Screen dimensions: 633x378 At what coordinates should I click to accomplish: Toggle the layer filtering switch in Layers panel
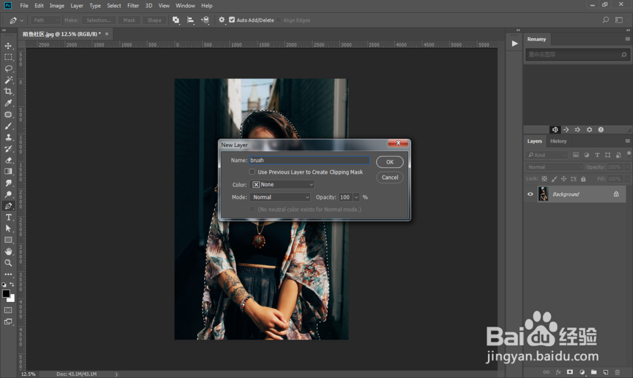point(629,153)
